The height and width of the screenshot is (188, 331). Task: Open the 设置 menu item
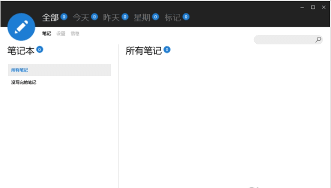(x=61, y=33)
